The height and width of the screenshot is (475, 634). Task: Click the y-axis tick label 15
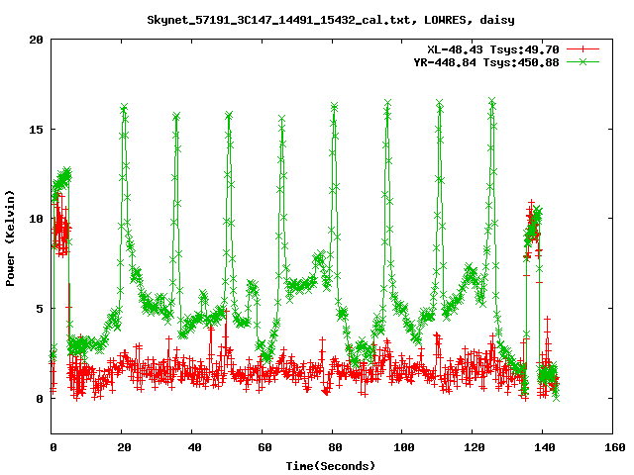point(36,130)
